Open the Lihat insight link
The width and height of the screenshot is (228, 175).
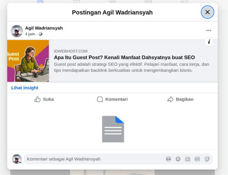click(25, 88)
